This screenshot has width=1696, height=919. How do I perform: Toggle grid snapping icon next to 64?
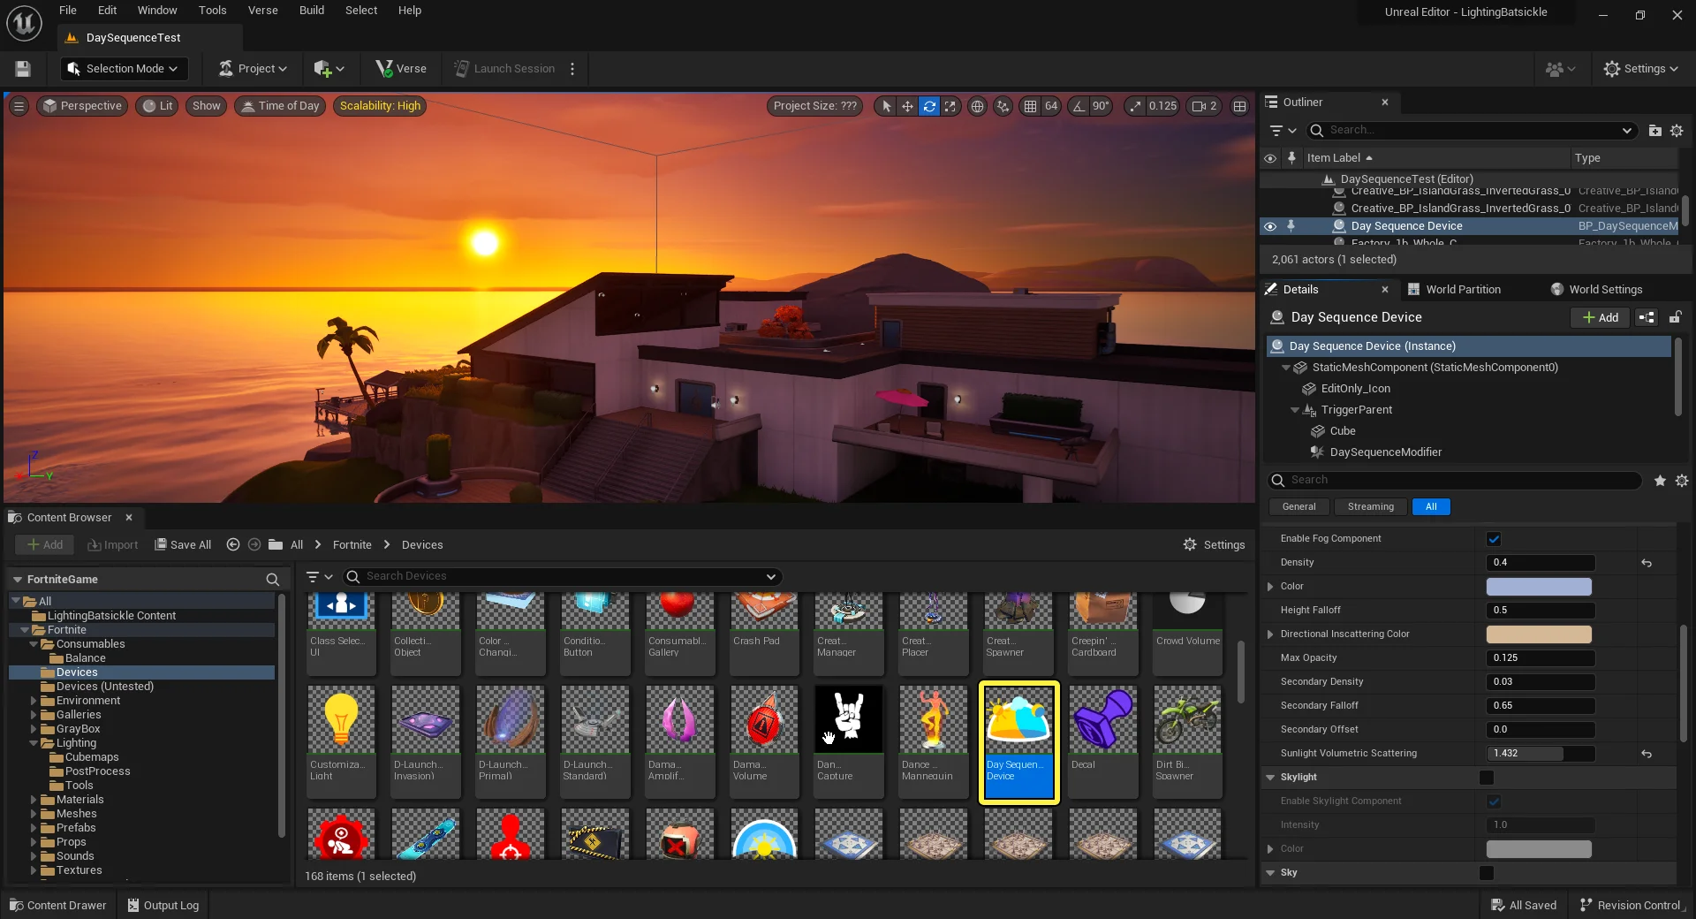1030,106
